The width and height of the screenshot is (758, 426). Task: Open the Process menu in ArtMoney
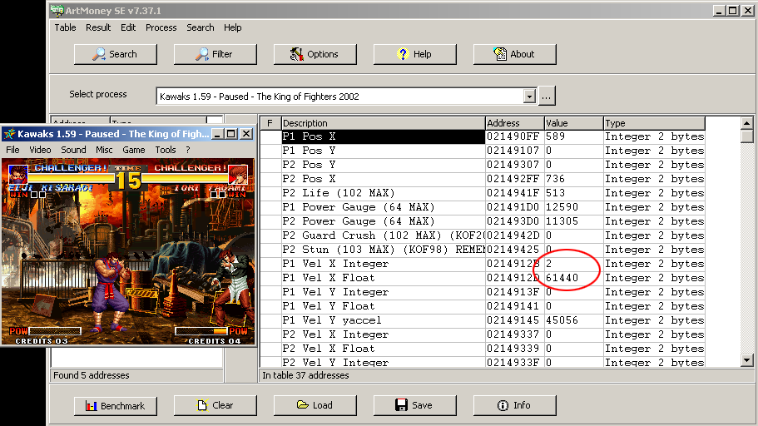click(x=161, y=27)
